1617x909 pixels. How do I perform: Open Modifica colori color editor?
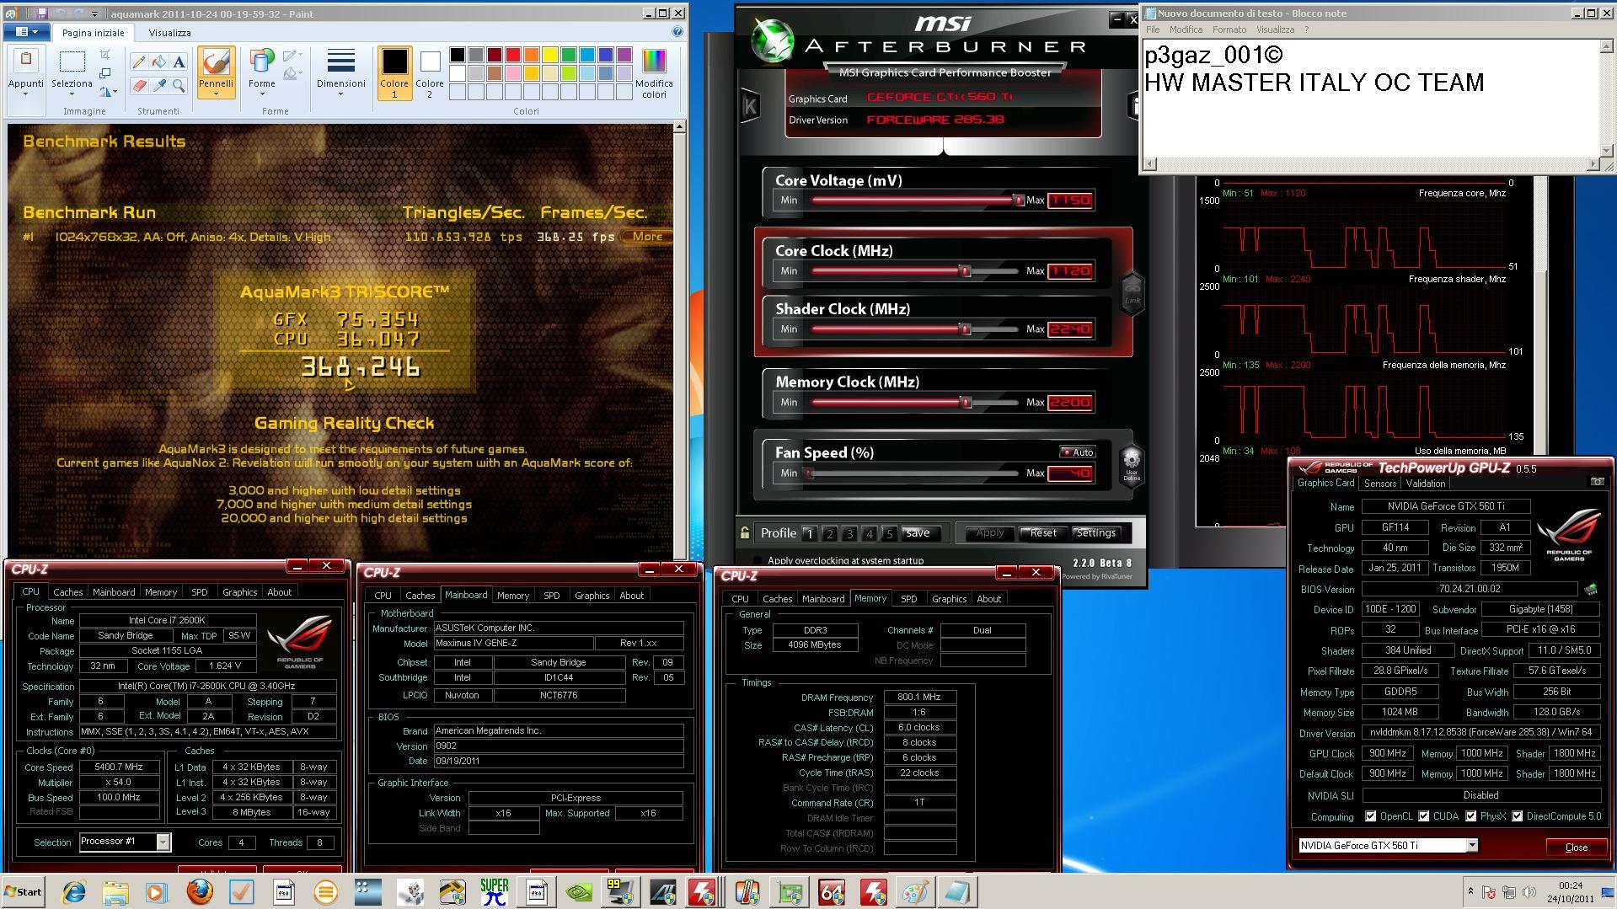pos(654,73)
